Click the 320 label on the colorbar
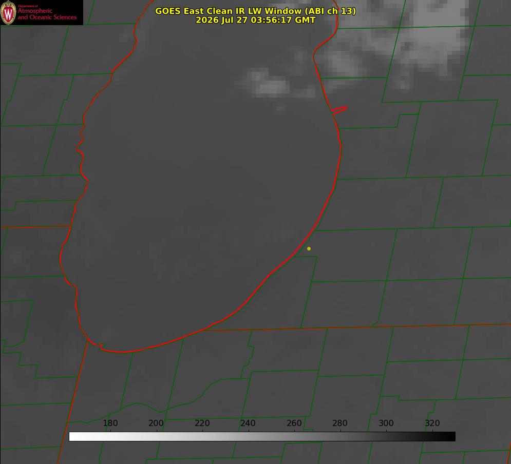Screen dimensions: 511x464 point(432,423)
